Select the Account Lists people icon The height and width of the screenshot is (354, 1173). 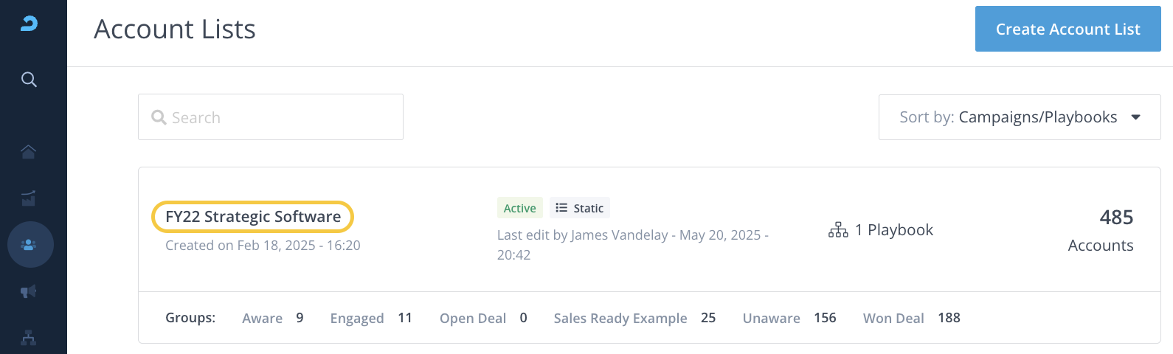coord(30,244)
